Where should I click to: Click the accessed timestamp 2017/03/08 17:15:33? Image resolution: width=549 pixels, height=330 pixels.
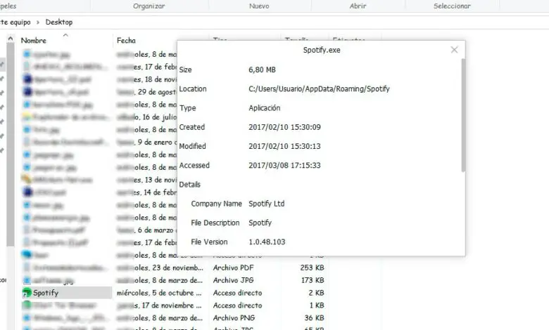(284, 166)
